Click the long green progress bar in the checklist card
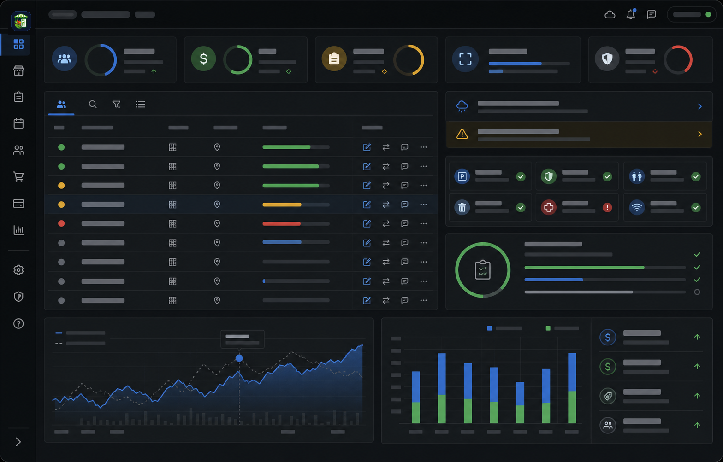The width and height of the screenshot is (723, 462). (x=584, y=268)
